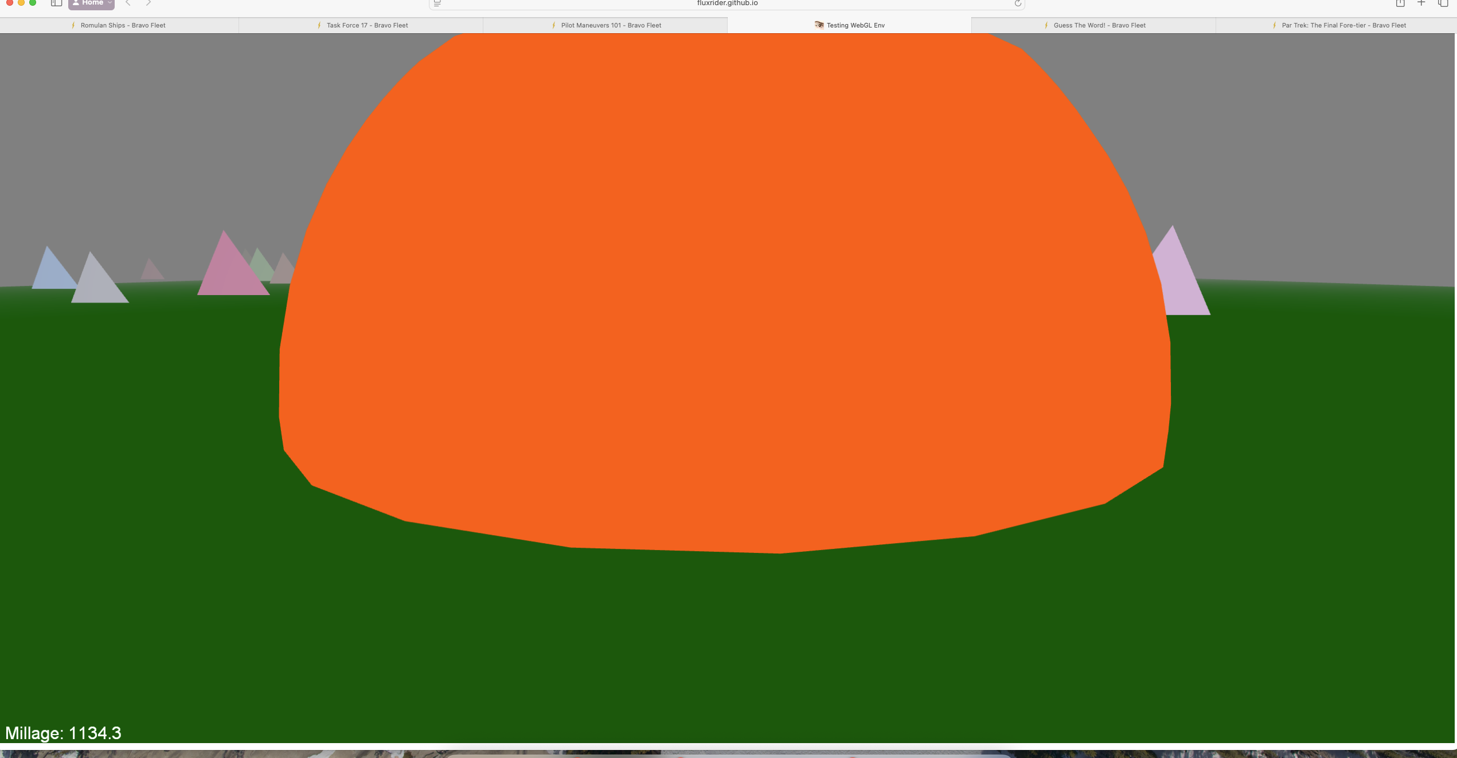Show the tab overview
Image resolution: width=1457 pixels, height=758 pixels.
(x=1443, y=3)
